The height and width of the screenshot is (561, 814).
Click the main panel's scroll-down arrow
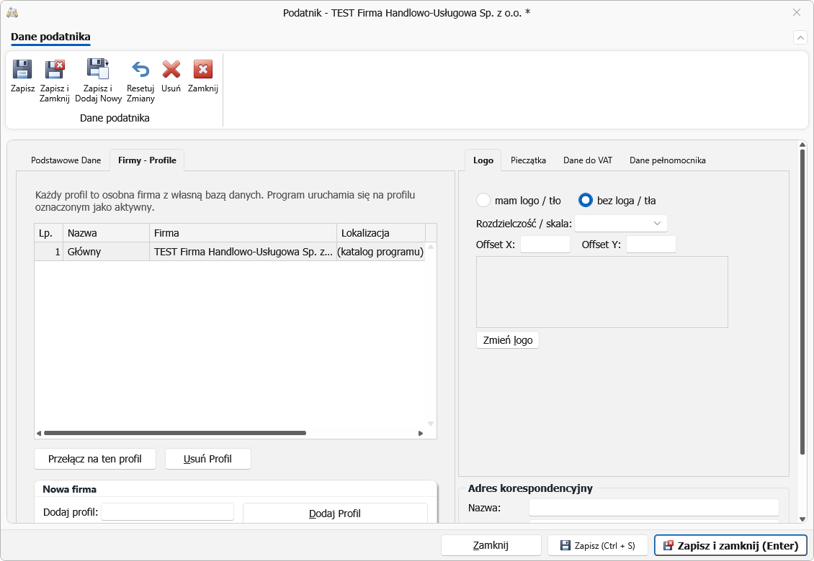[802, 519]
